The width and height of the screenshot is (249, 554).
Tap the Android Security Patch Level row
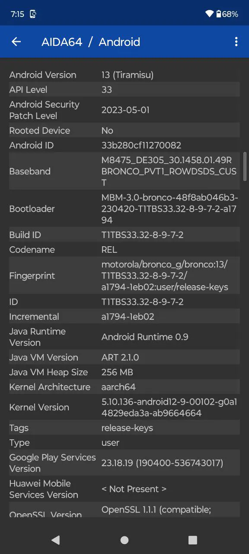coord(124,110)
